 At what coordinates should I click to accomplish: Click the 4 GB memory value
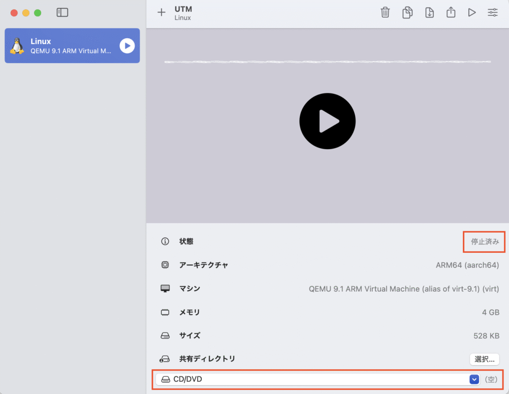pos(491,313)
